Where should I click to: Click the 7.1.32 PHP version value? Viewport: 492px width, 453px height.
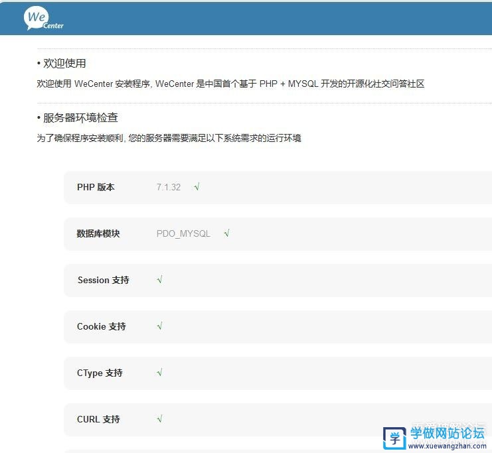pos(169,187)
